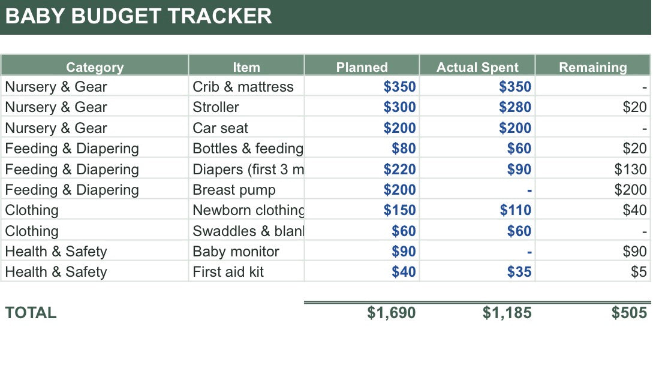Select the Diapers remaining $130 cell
Image resolution: width=665 pixels, height=375 pixels.
click(x=593, y=169)
